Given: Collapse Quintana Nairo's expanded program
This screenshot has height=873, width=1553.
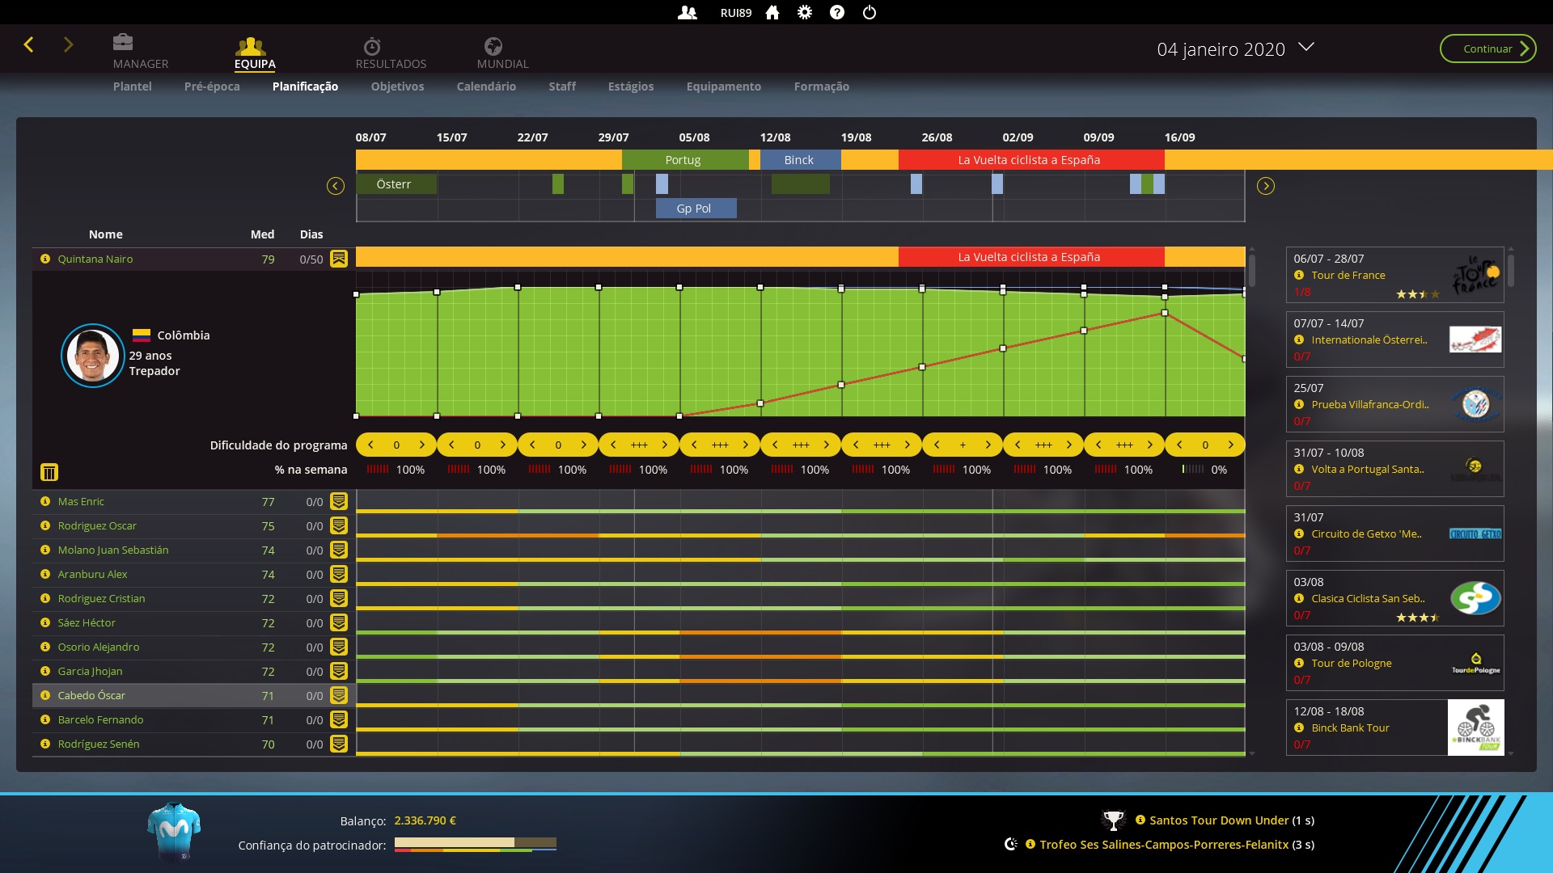Looking at the screenshot, I should (339, 259).
